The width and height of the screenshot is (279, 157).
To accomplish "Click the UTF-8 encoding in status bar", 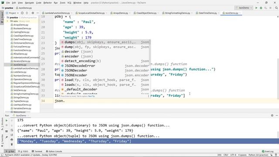I will pos(233,155).
